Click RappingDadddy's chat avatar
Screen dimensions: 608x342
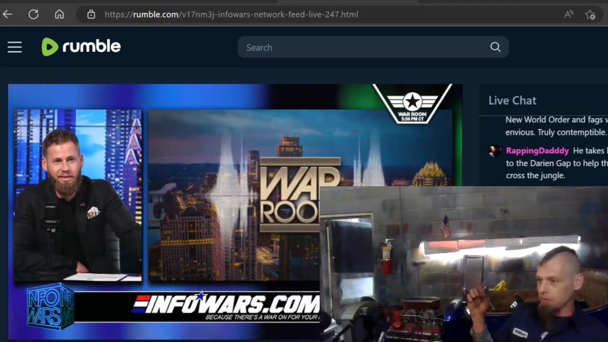tap(495, 151)
